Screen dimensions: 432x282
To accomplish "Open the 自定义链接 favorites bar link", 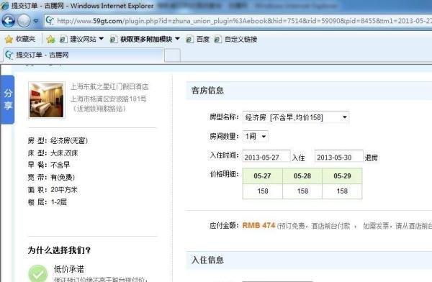I will pyautogui.click(x=236, y=40).
